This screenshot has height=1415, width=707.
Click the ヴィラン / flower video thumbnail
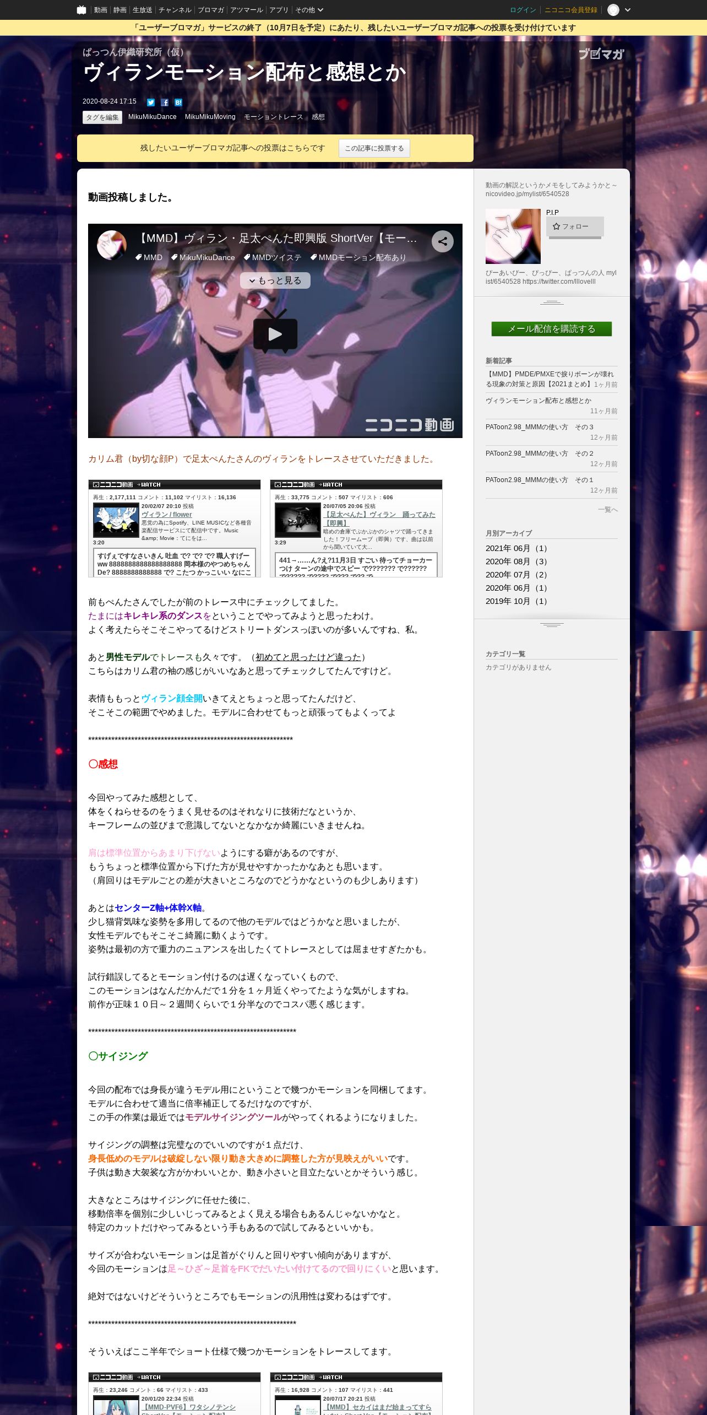pyautogui.click(x=116, y=520)
